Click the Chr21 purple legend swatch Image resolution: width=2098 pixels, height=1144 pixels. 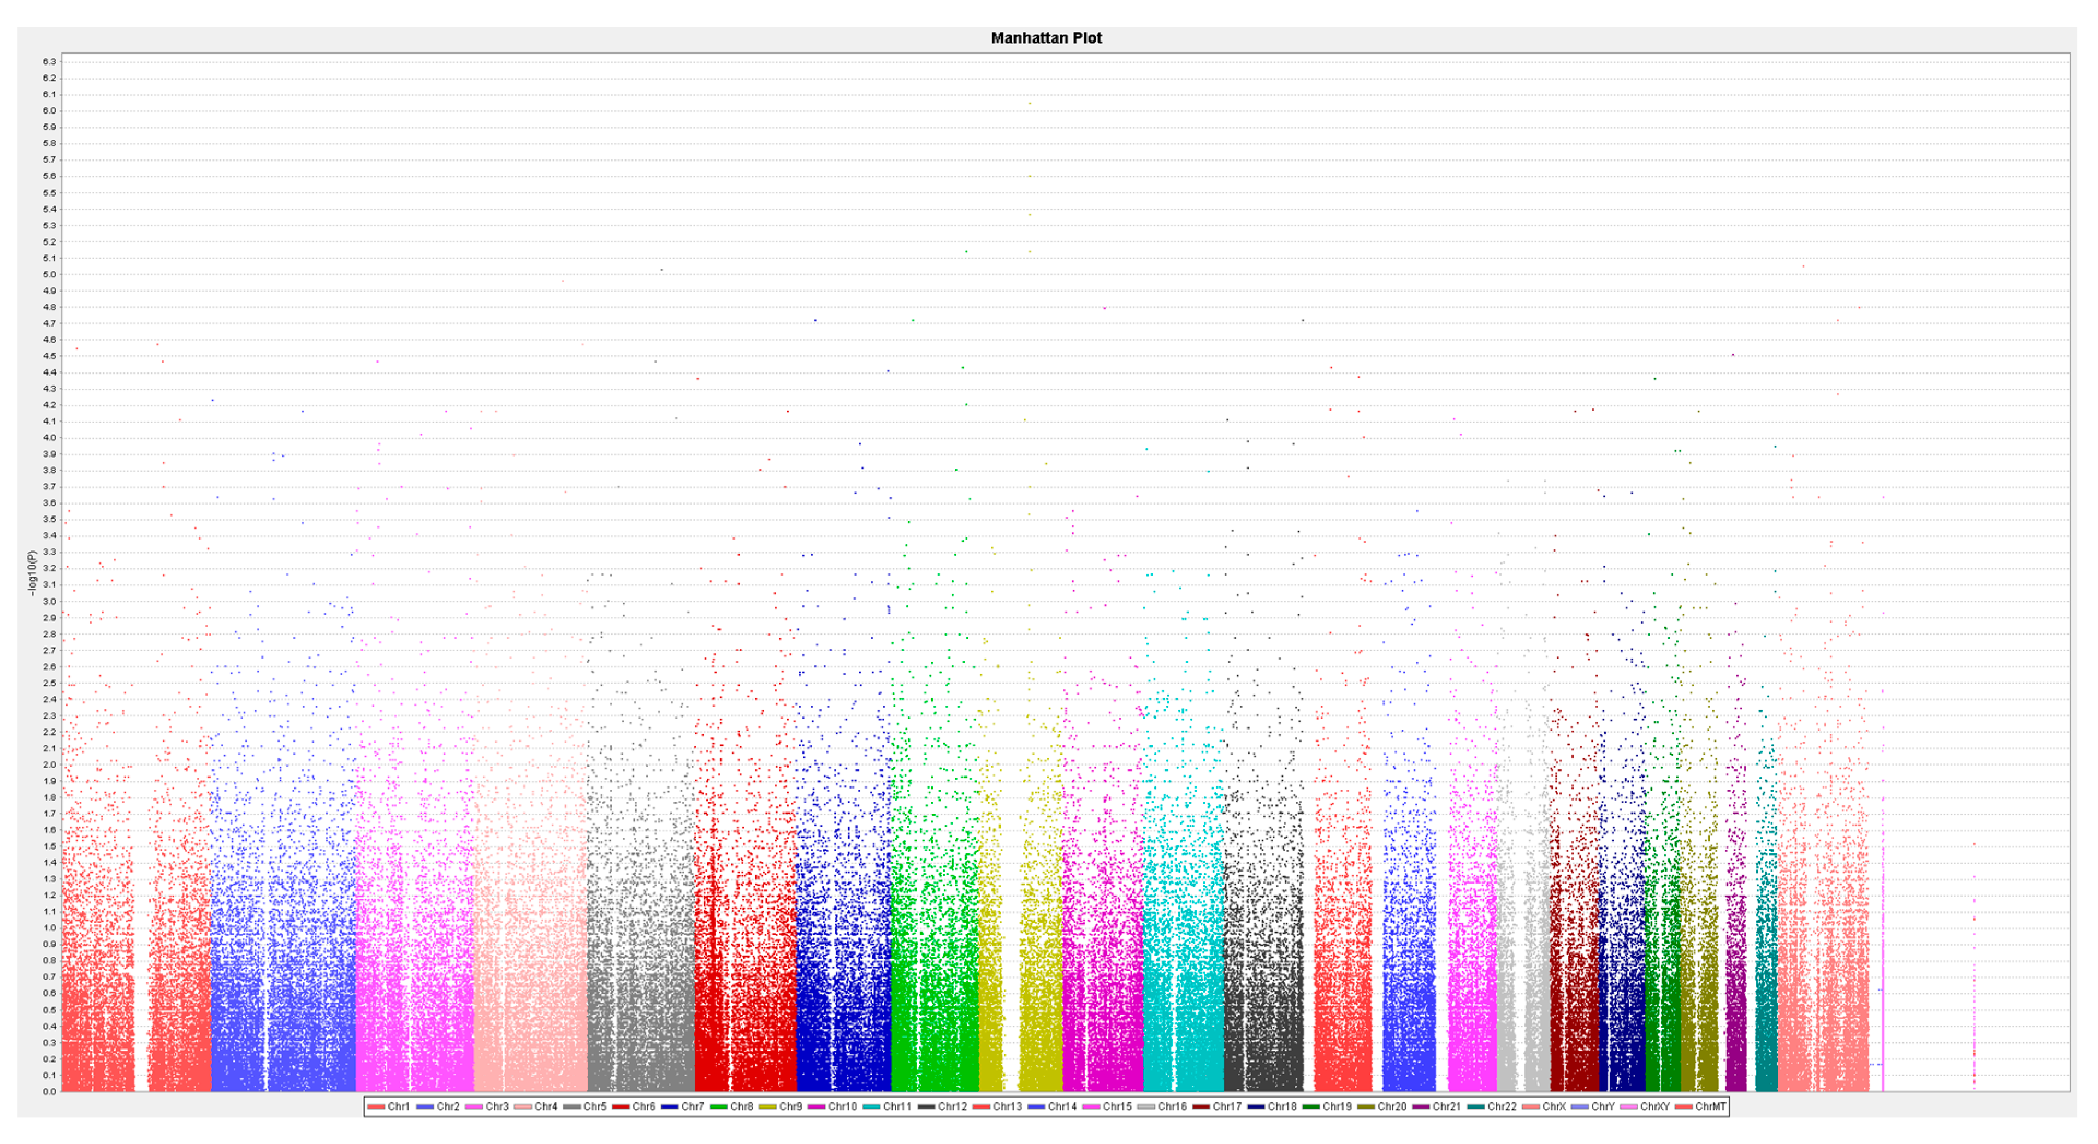click(x=1420, y=1106)
